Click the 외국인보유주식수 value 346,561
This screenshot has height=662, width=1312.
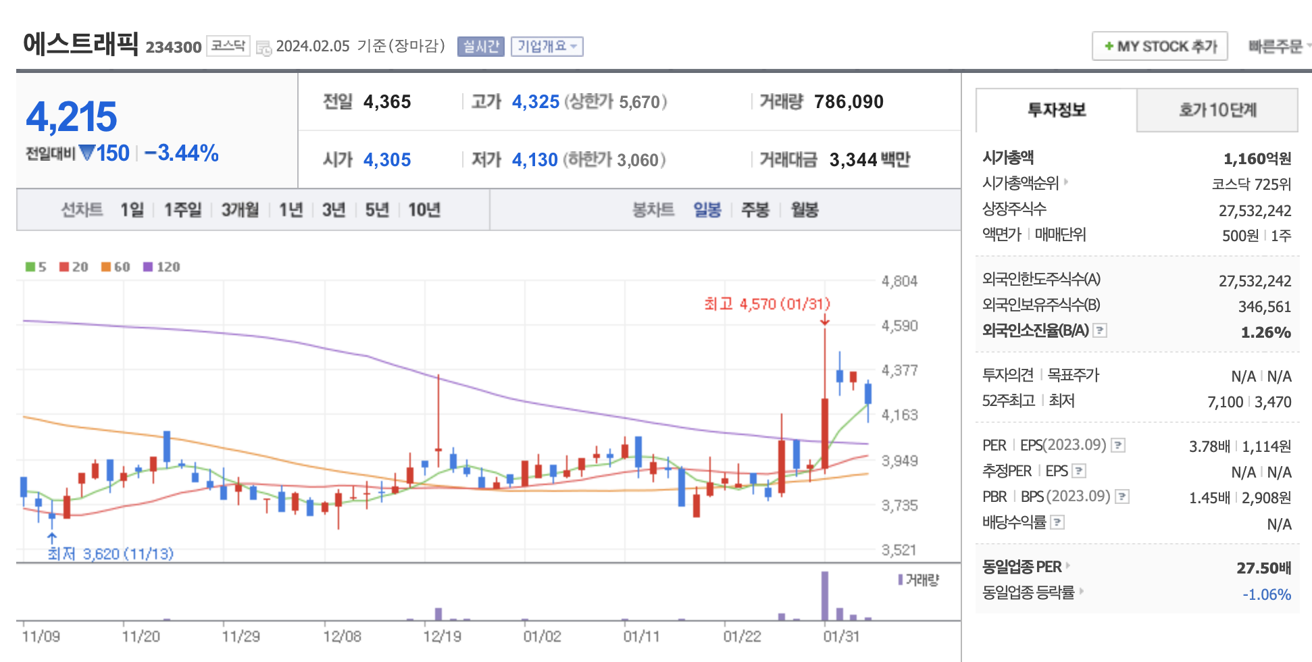tap(1265, 307)
